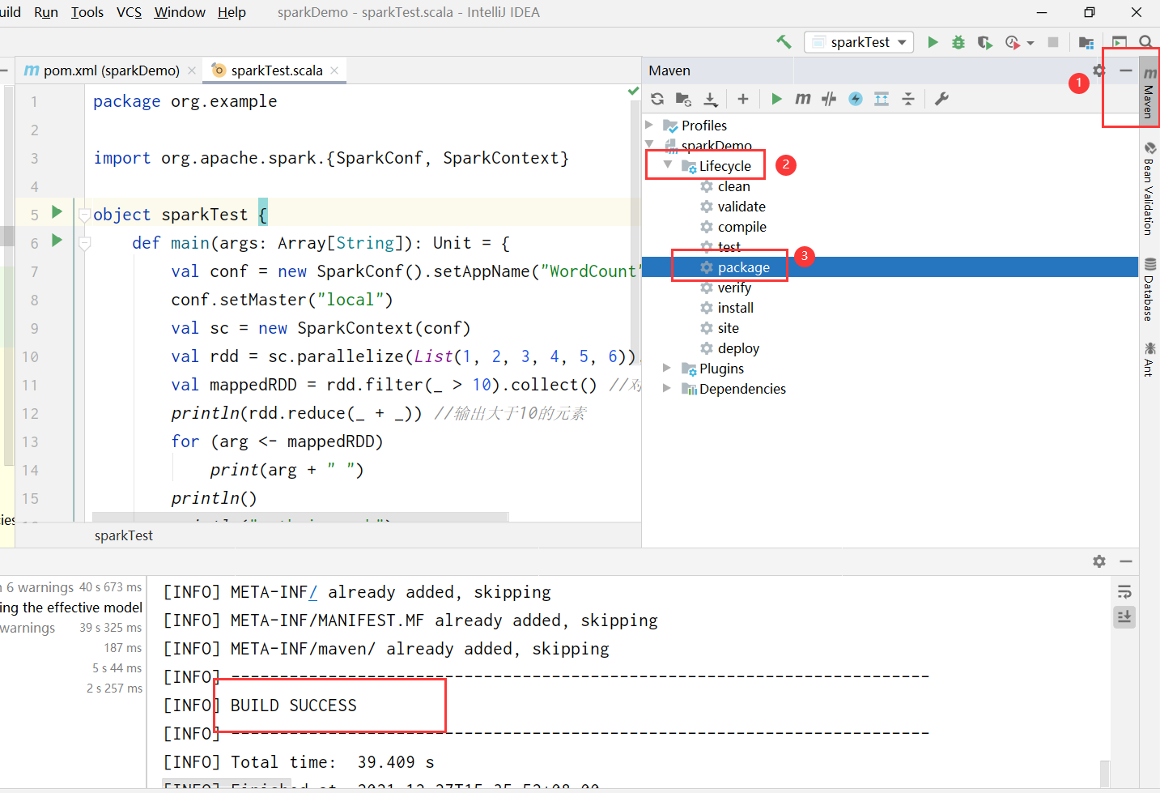Viewport: 1160px width, 793px height.
Task: Select the site lifecycle goal
Action: coord(728,328)
